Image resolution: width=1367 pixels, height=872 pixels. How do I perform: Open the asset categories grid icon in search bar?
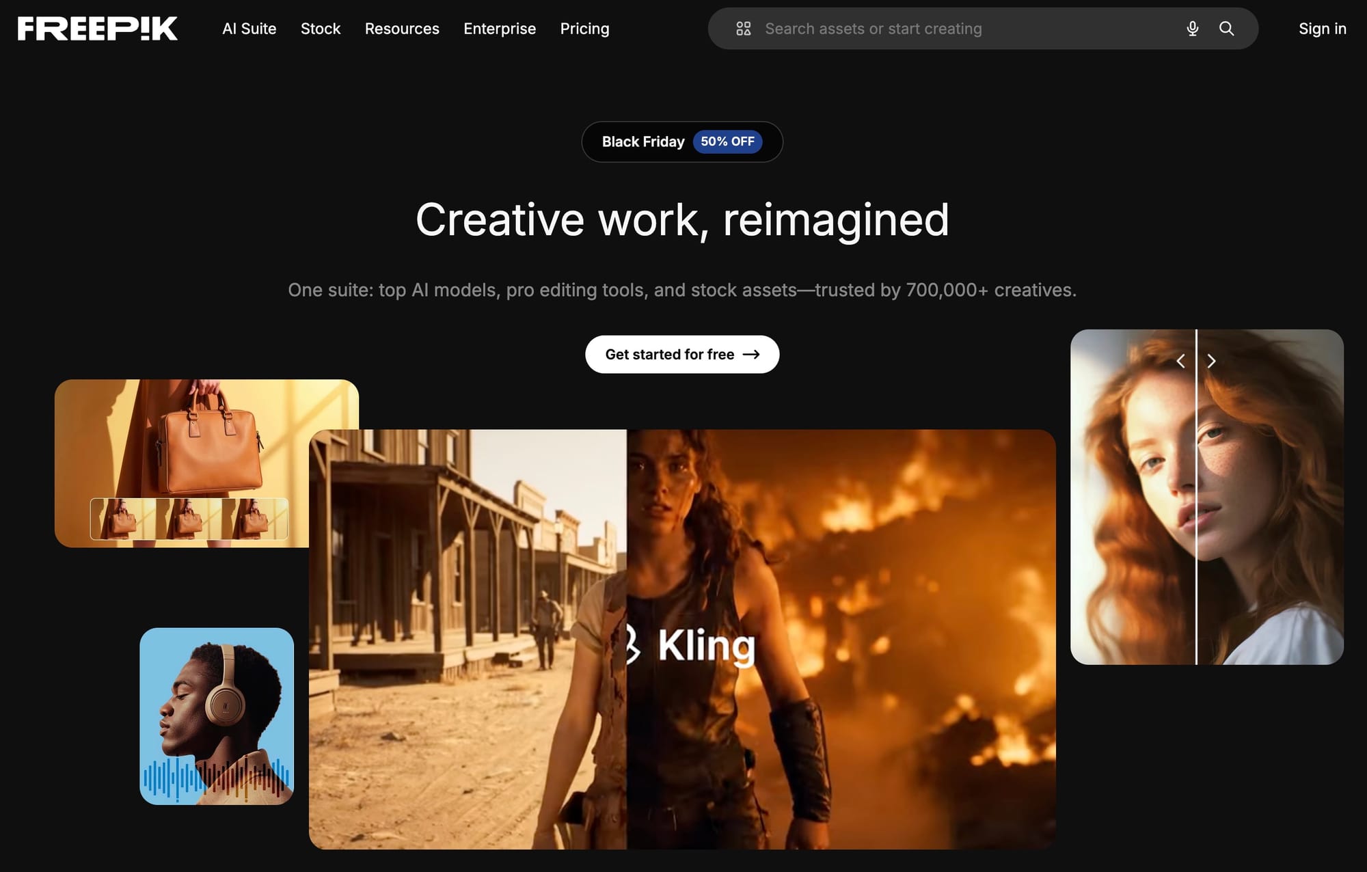tap(744, 28)
